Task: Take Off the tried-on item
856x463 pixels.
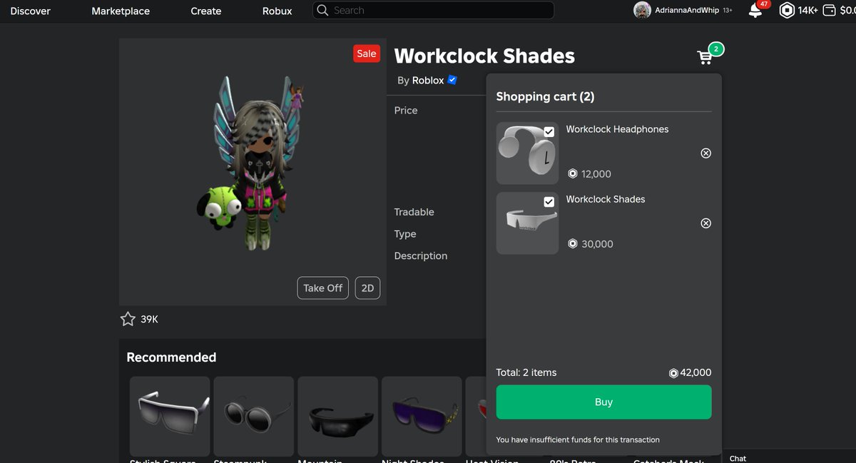Action: point(322,288)
